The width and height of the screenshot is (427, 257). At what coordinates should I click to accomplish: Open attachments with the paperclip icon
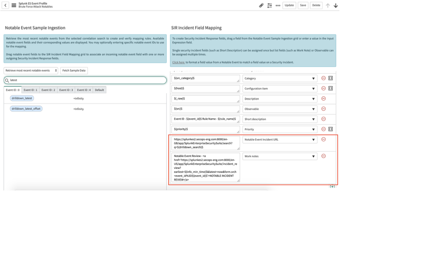(x=261, y=5)
